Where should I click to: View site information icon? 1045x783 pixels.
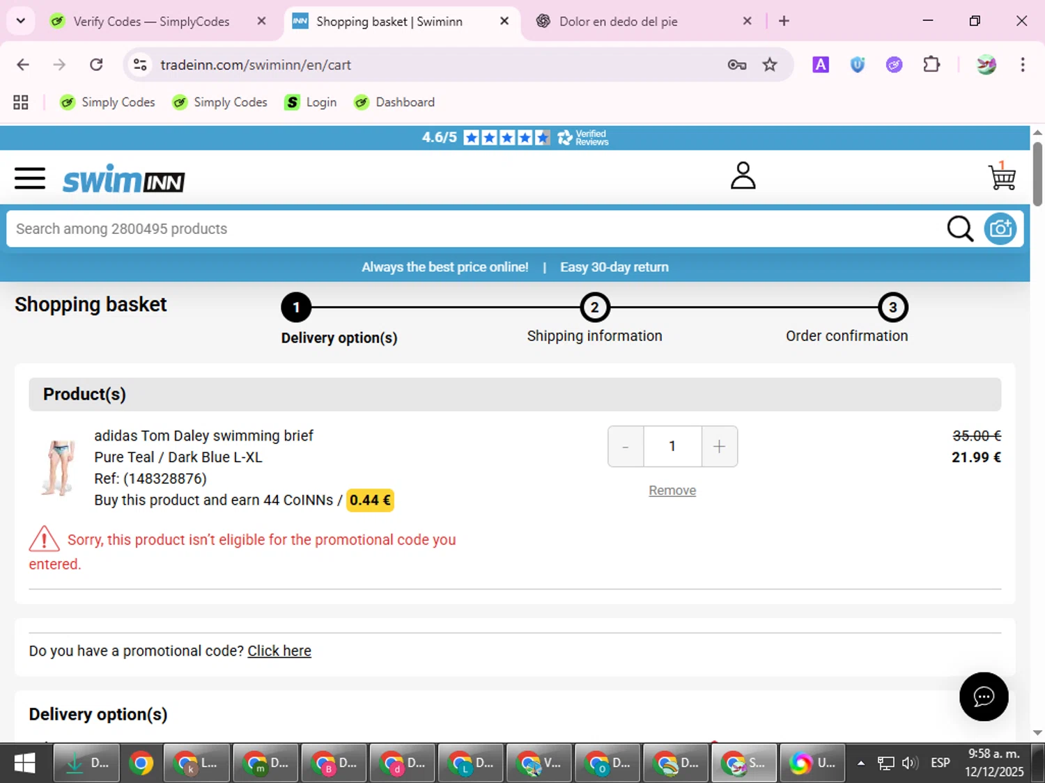point(140,65)
